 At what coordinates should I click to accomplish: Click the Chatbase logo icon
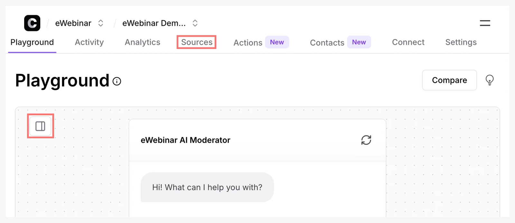32,23
